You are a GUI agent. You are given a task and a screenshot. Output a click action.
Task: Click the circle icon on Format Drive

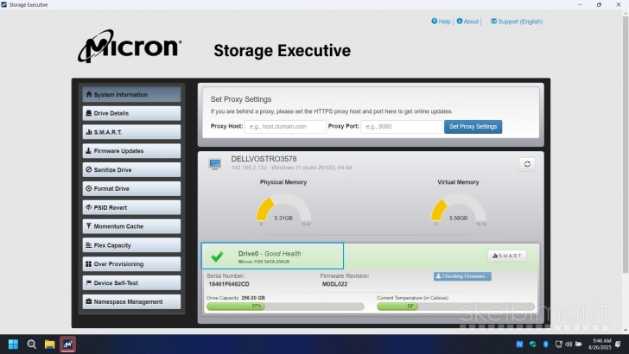tap(89, 188)
